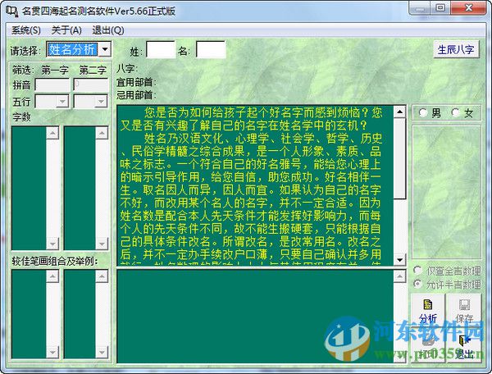The image size is (492, 374).
Task: Click up arrow of second 较佳笔画 list
Action: click(x=102, y=276)
